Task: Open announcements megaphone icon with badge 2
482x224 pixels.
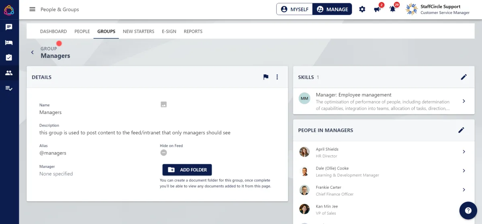Action: pos(378,9)
